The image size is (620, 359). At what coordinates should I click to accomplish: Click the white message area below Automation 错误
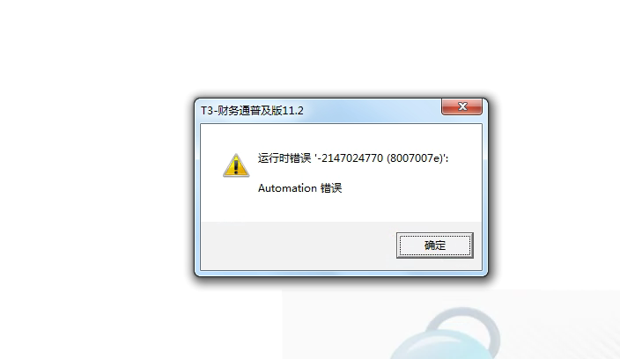341,209
